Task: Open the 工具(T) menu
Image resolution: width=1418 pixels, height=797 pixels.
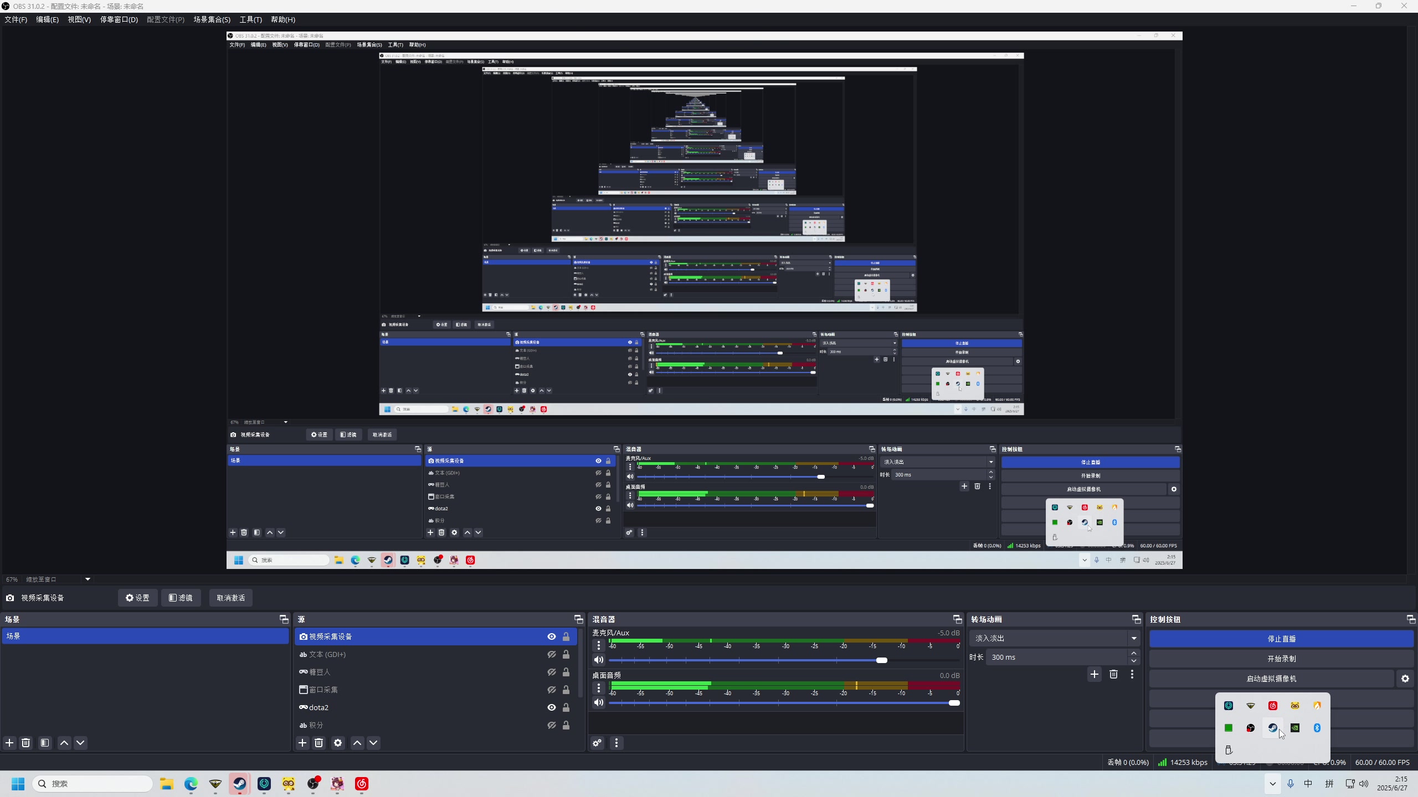Action: point(250,19)
